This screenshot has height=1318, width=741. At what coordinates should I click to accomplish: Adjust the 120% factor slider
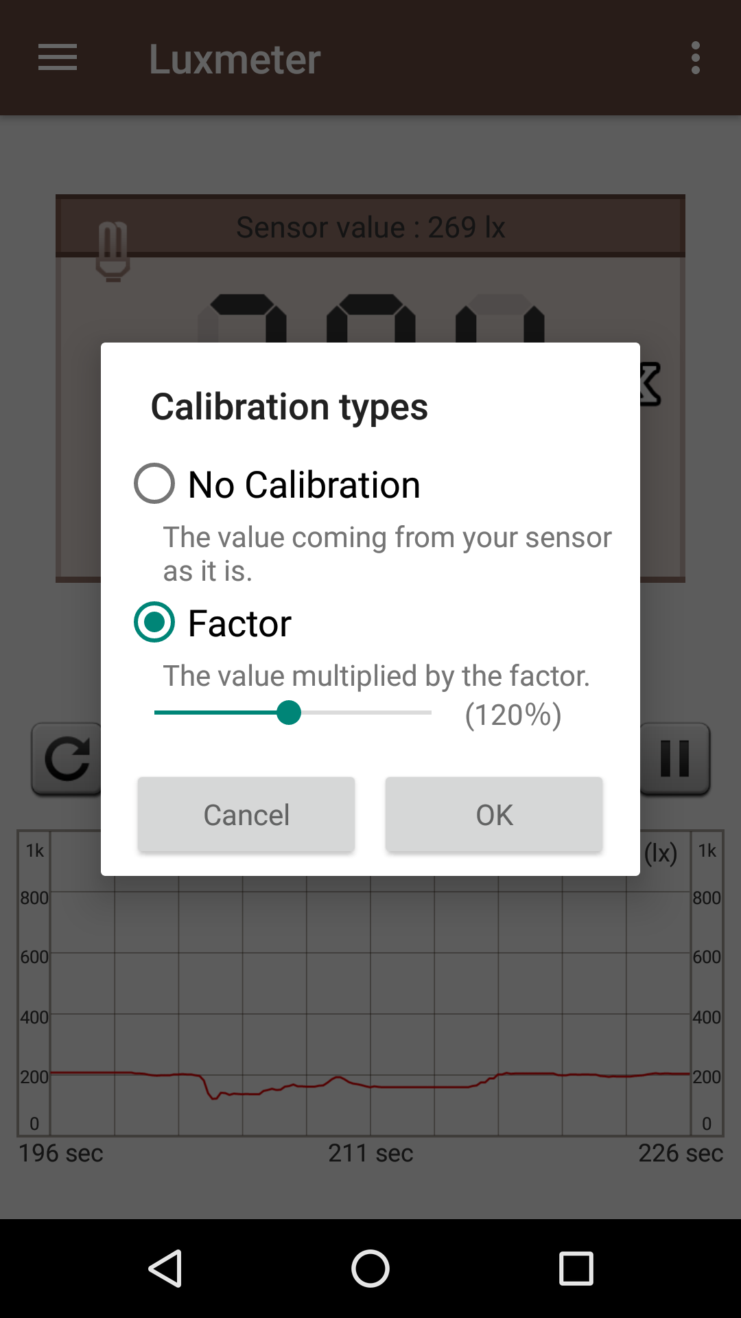291,714
